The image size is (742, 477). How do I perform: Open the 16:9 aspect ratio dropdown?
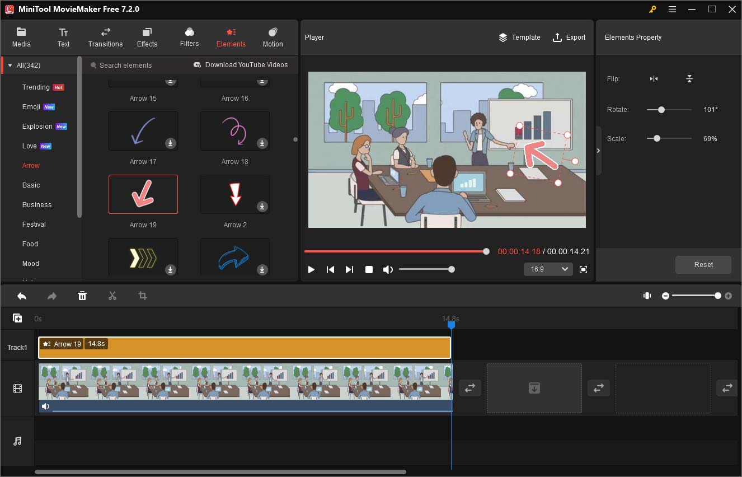point(548,269)
